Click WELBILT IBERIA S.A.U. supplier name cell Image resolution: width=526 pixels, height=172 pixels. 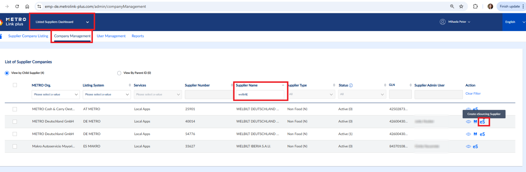point(253,146)
